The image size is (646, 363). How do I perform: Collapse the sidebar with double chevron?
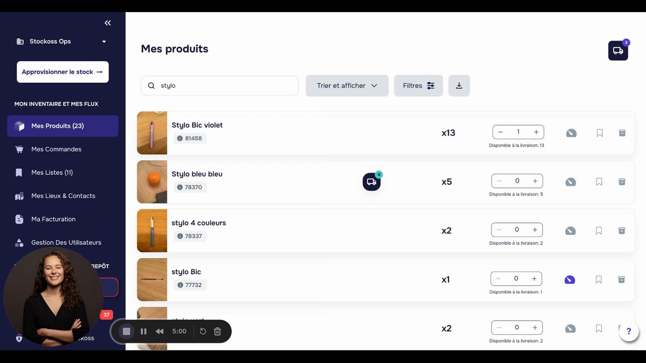pos(107,23)
